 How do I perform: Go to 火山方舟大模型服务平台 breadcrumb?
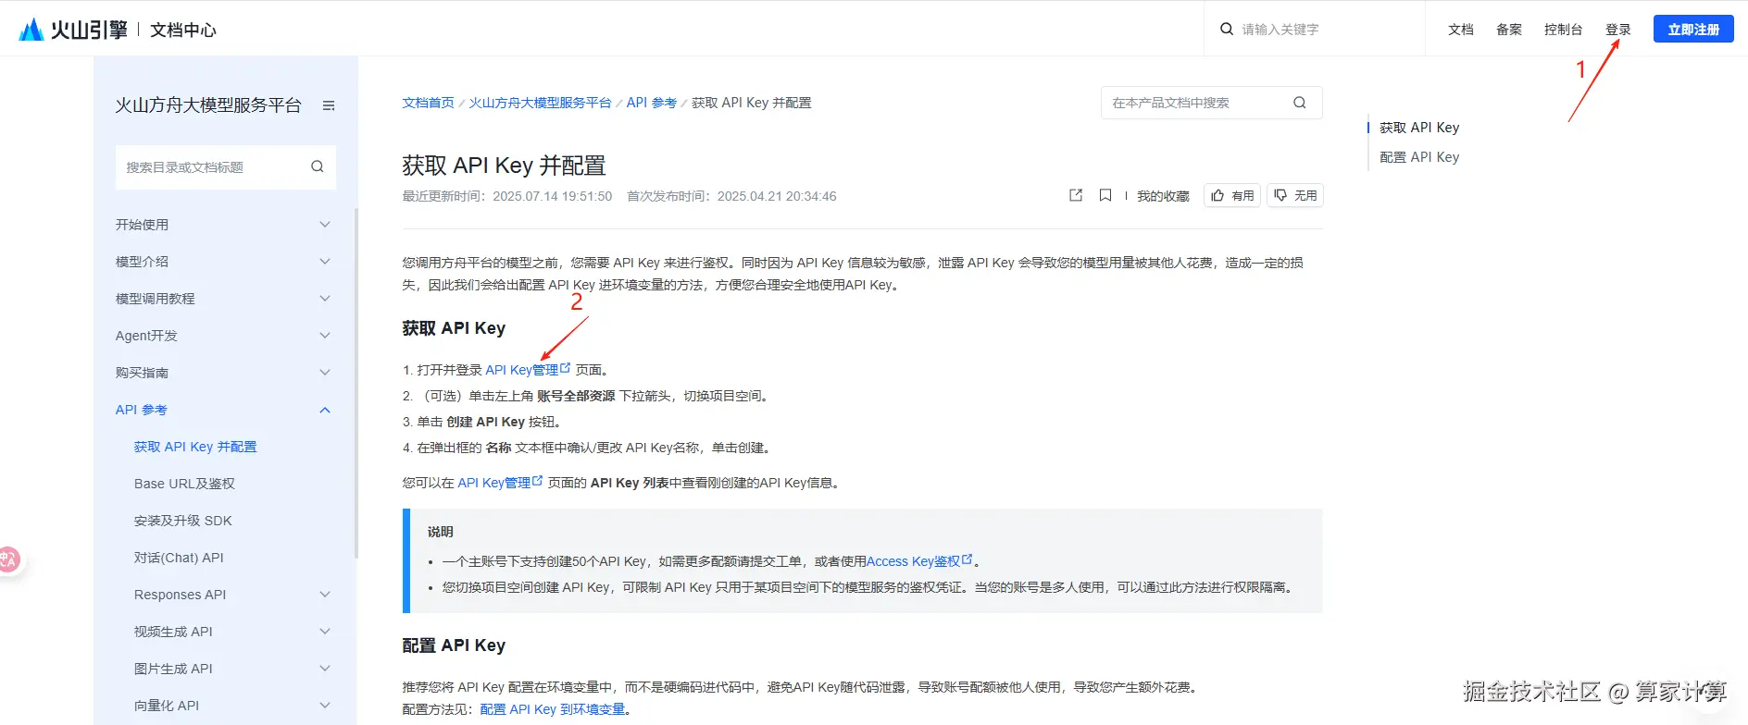[x=540, y=103]
